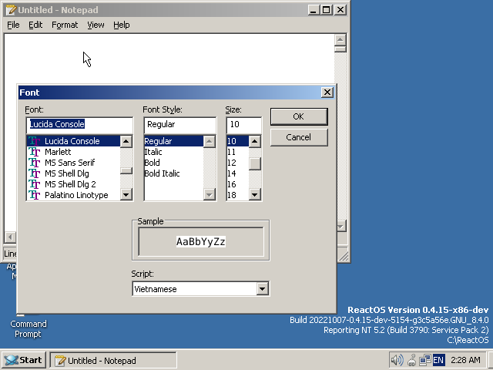Screen dimensions: 493x370
Task: Click the EN language indicator in tray
Action: (438, 360)
